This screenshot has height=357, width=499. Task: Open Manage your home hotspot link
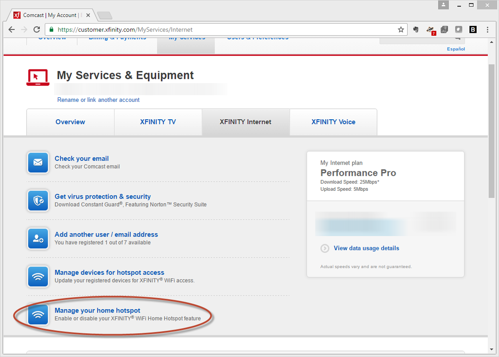[x=97, y=310]
